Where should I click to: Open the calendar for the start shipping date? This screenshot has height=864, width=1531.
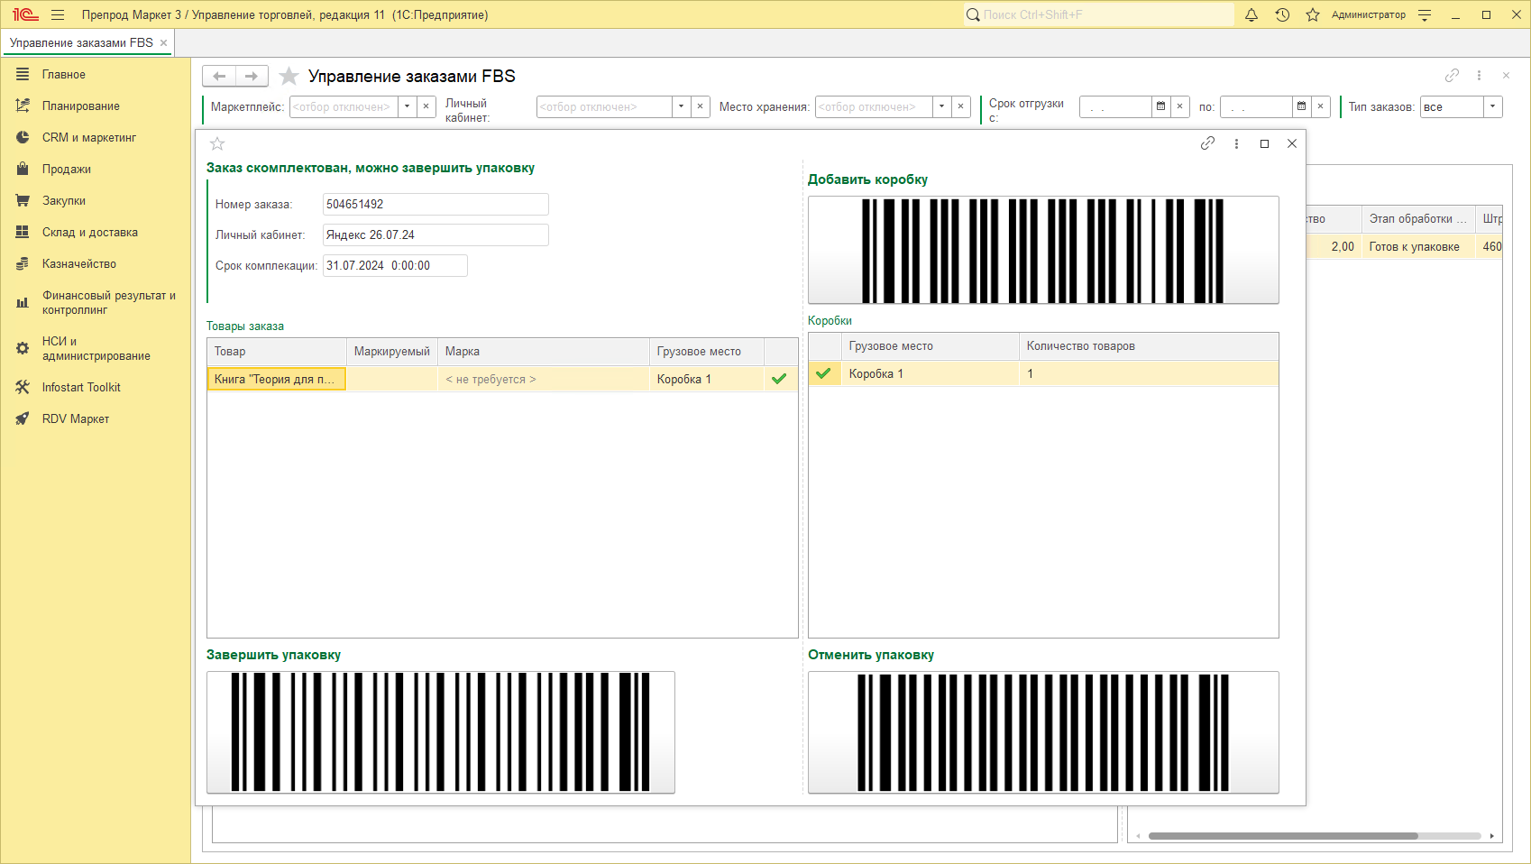tap(1160, 106)
